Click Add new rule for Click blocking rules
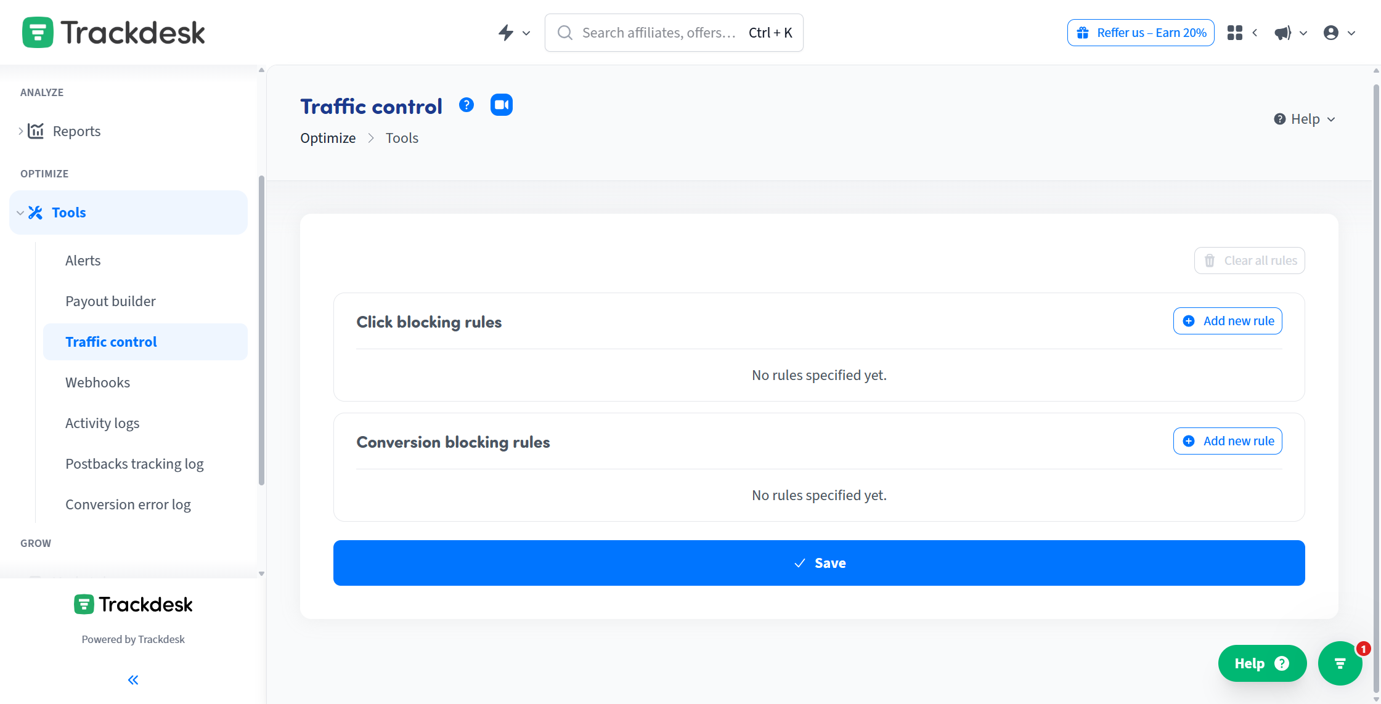The image size is (1381, 704). [1227, 320]
